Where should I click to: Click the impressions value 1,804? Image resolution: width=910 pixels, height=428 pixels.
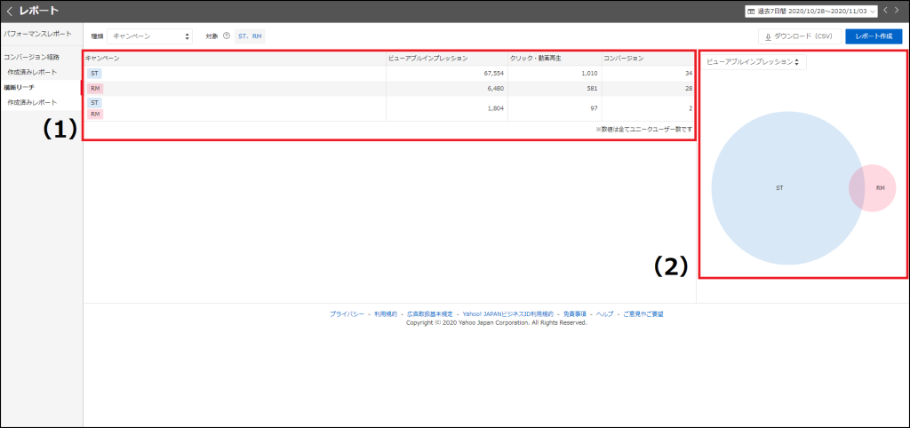[496, 108]
